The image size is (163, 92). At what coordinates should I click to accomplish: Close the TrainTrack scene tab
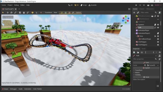(16, 9)
